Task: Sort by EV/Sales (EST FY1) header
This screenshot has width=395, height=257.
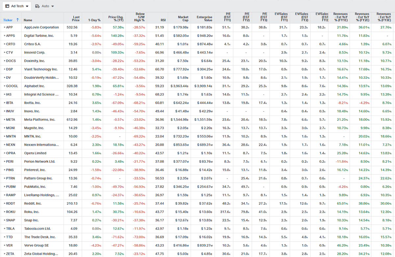Action: point(281,17)
